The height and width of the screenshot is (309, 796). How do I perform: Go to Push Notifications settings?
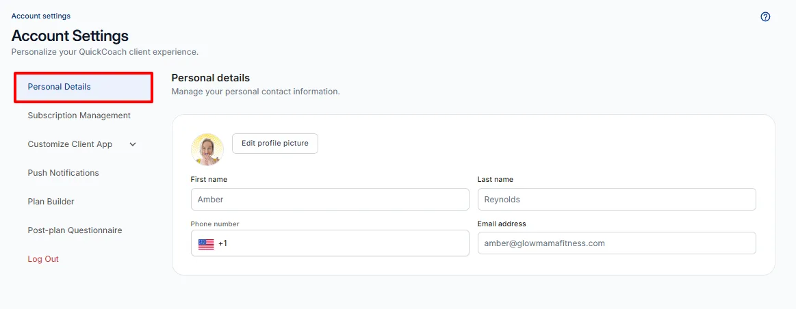(x=64, y=172)
